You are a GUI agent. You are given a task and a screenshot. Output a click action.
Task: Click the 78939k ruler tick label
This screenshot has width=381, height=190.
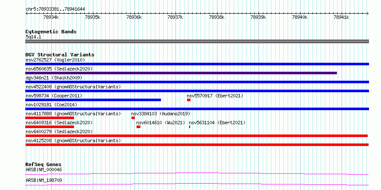(259, 17)
